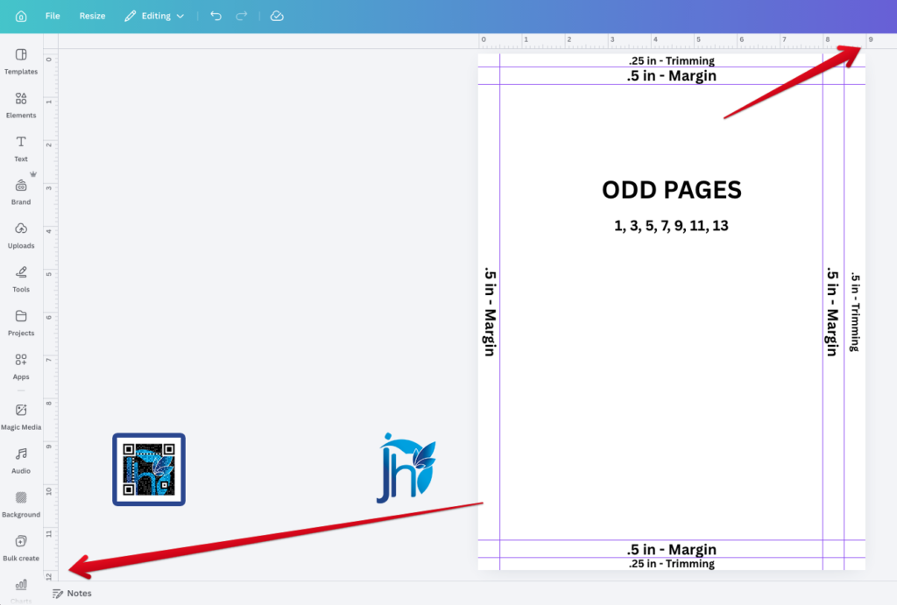Open the Brand kit panel
Viewport: 897px width, 605px height.
point(21,191)
